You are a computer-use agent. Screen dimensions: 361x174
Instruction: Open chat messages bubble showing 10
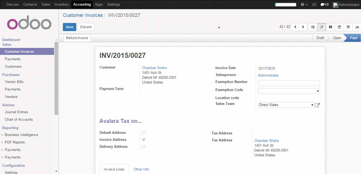coord(324,4)
